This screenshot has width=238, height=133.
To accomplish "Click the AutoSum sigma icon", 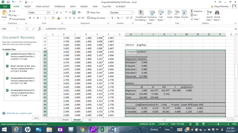I will pyautogui.click(x=192, y=11).
